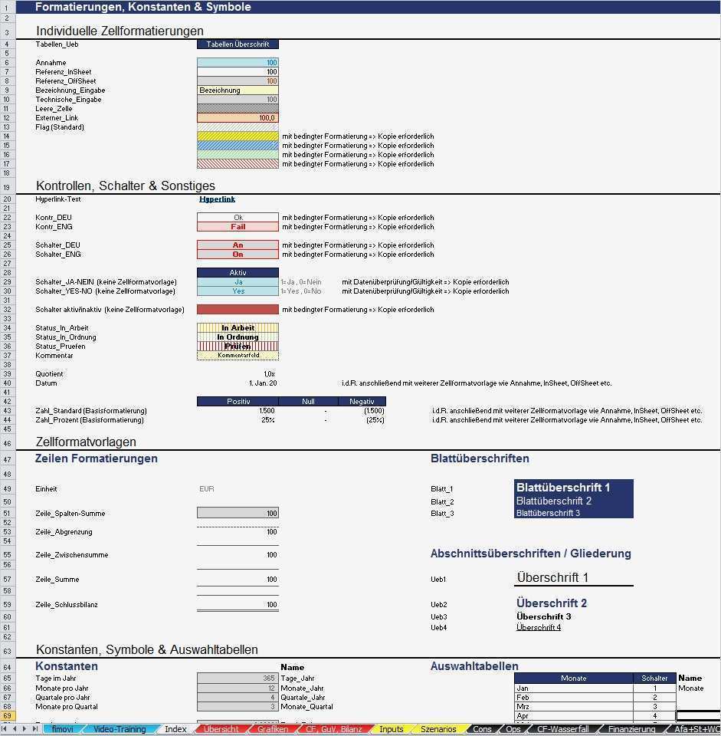The height and width of the screenshot is (736, 721).
Task: Toggle the Schalter_DEU cell showing 'An'
Action: click(x=238, y=247)
